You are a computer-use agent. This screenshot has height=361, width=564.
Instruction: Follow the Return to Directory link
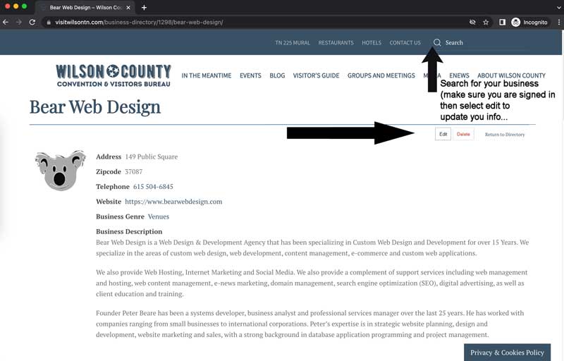tap(505, 135)
